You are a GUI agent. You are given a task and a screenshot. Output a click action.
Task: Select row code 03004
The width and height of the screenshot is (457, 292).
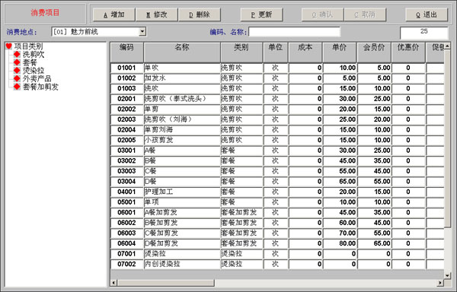coord(126,182)
